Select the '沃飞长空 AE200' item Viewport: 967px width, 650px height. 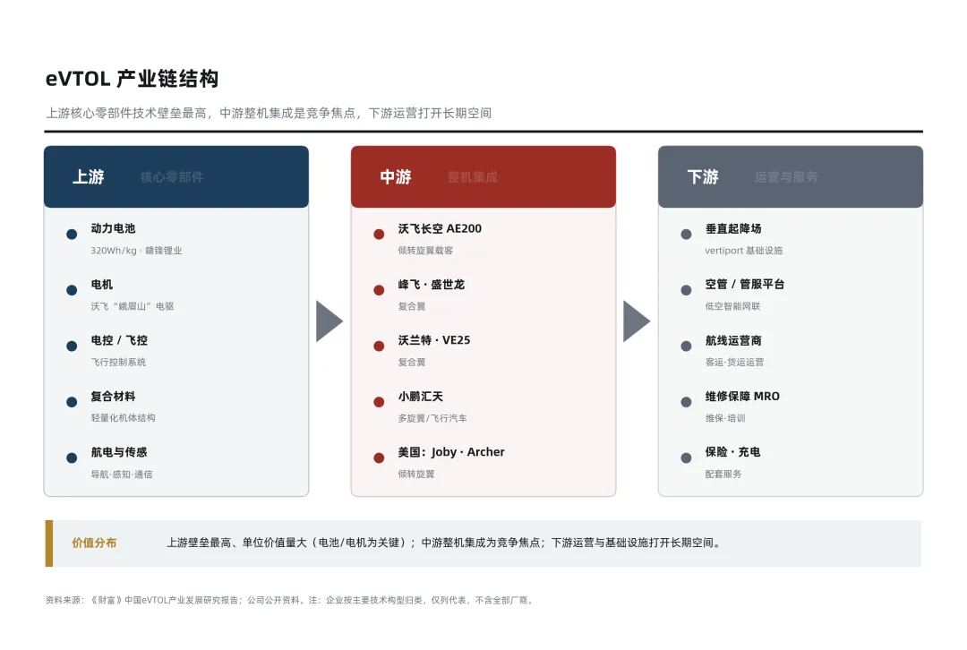440,228
